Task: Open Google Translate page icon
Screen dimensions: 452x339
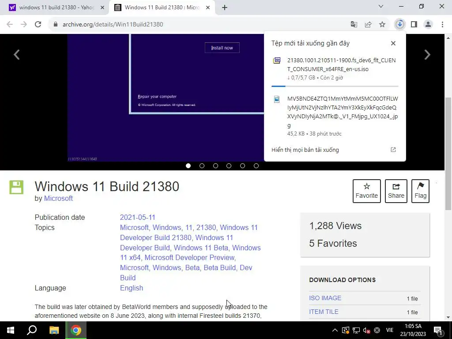Action: [x=354, y=25]
